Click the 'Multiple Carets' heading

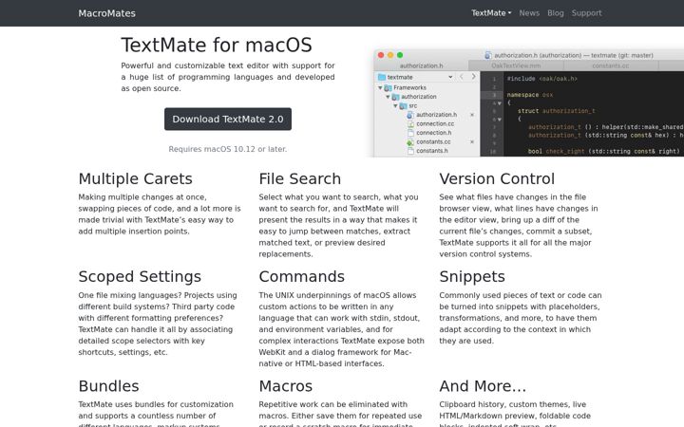[135, 178]
